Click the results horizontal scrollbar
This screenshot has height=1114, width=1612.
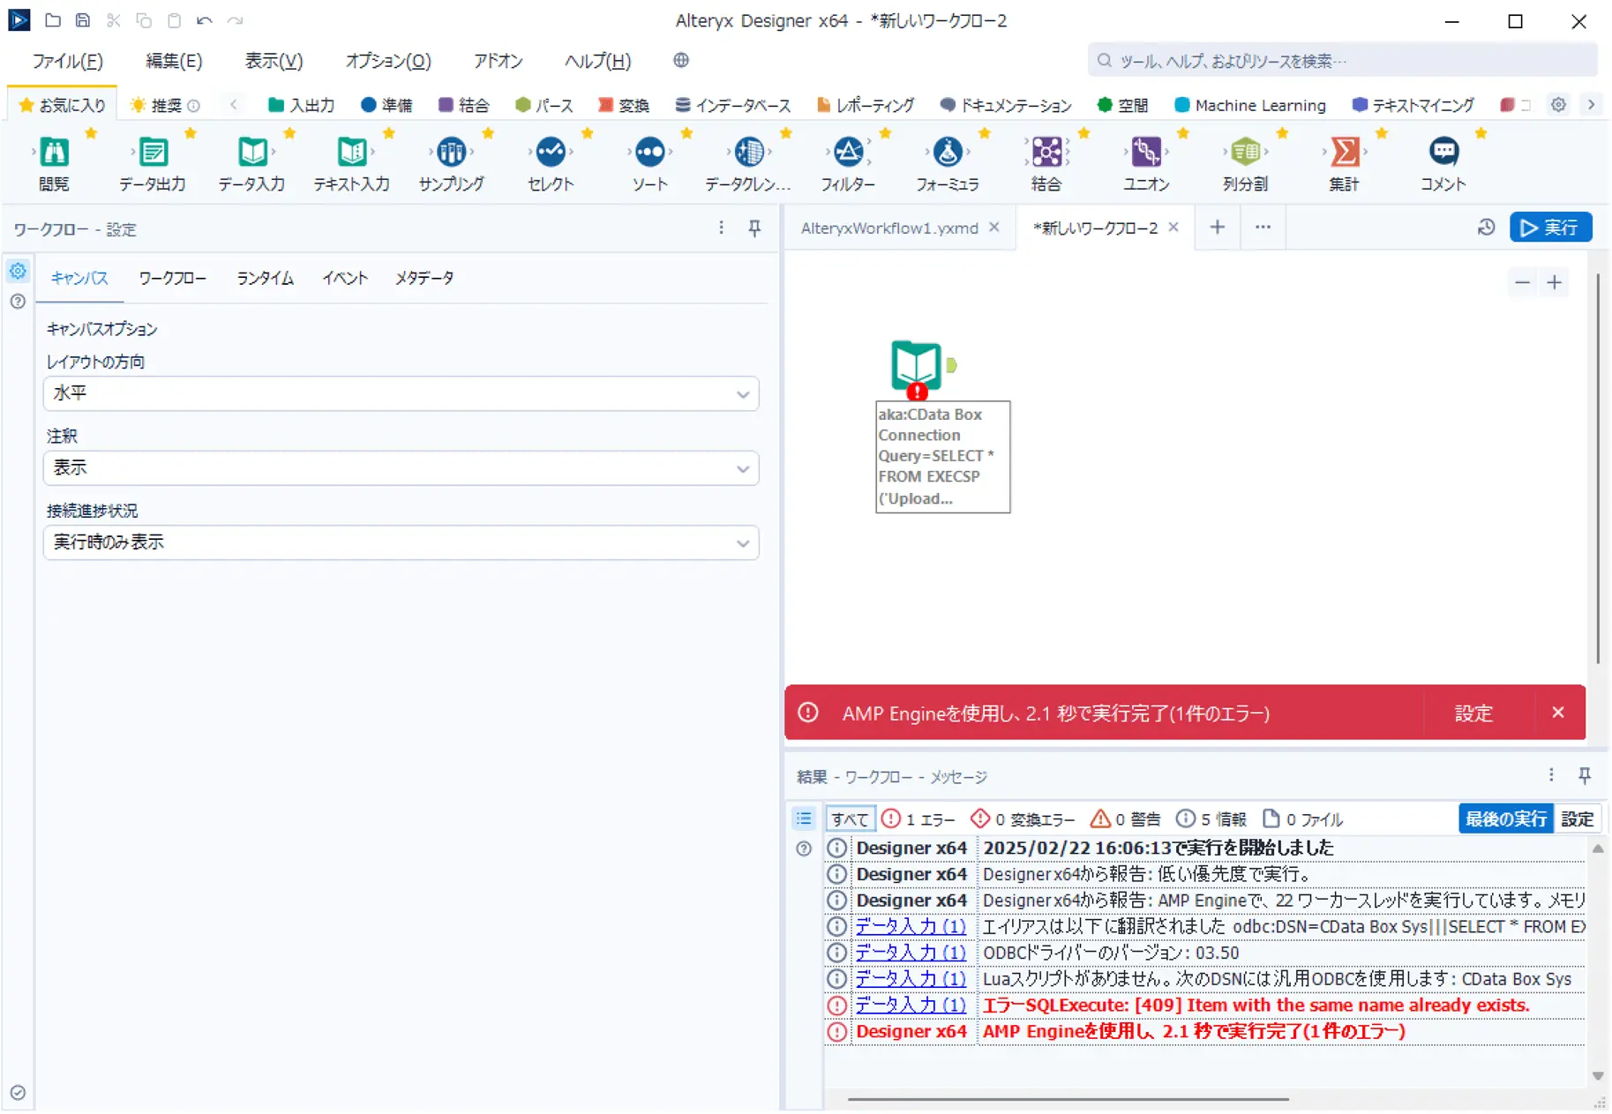[x=1068, y=1100]
